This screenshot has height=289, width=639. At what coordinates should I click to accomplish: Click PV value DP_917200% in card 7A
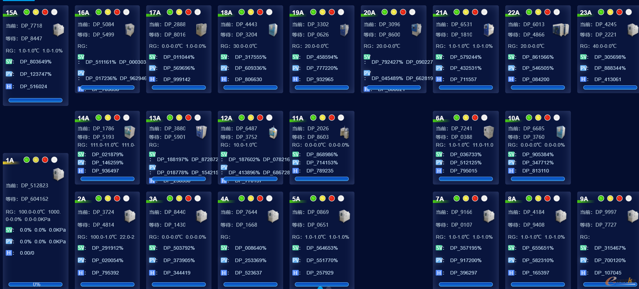coord(466,260)
